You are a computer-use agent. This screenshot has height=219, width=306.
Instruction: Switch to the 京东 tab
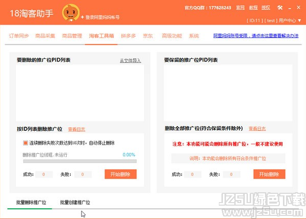tap(148, 36)
